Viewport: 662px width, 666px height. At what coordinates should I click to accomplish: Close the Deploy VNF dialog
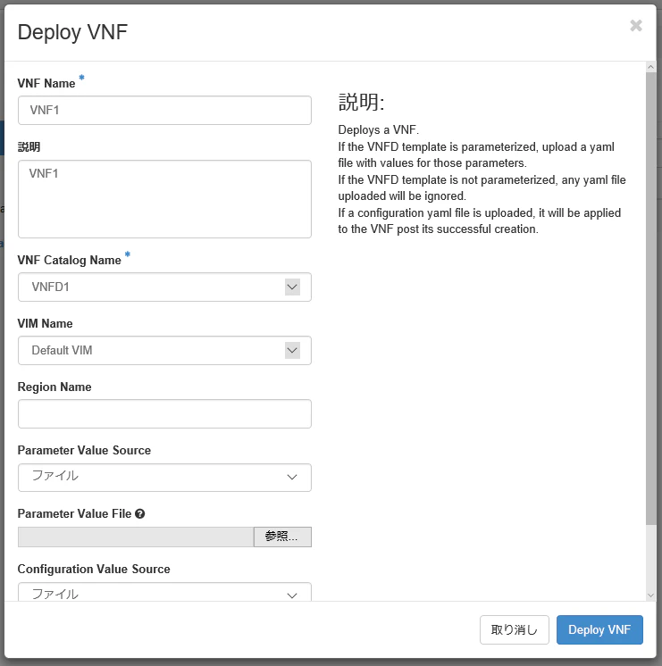coord(635,26)
